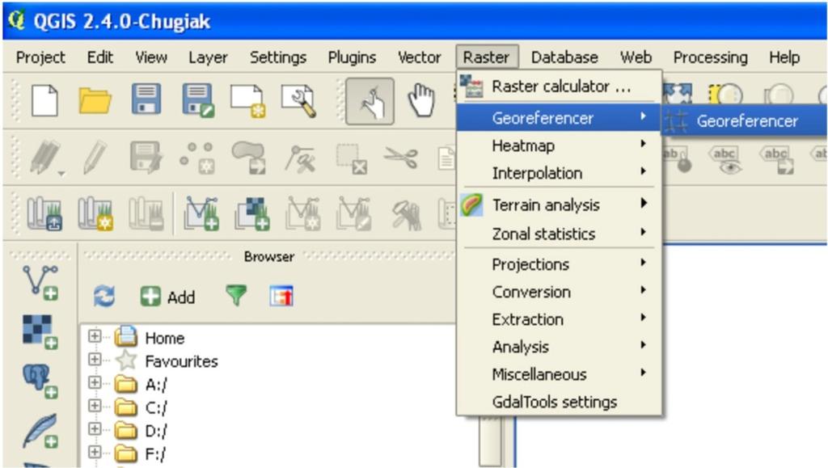Click the Delete Selected icon

coord(352,158)
